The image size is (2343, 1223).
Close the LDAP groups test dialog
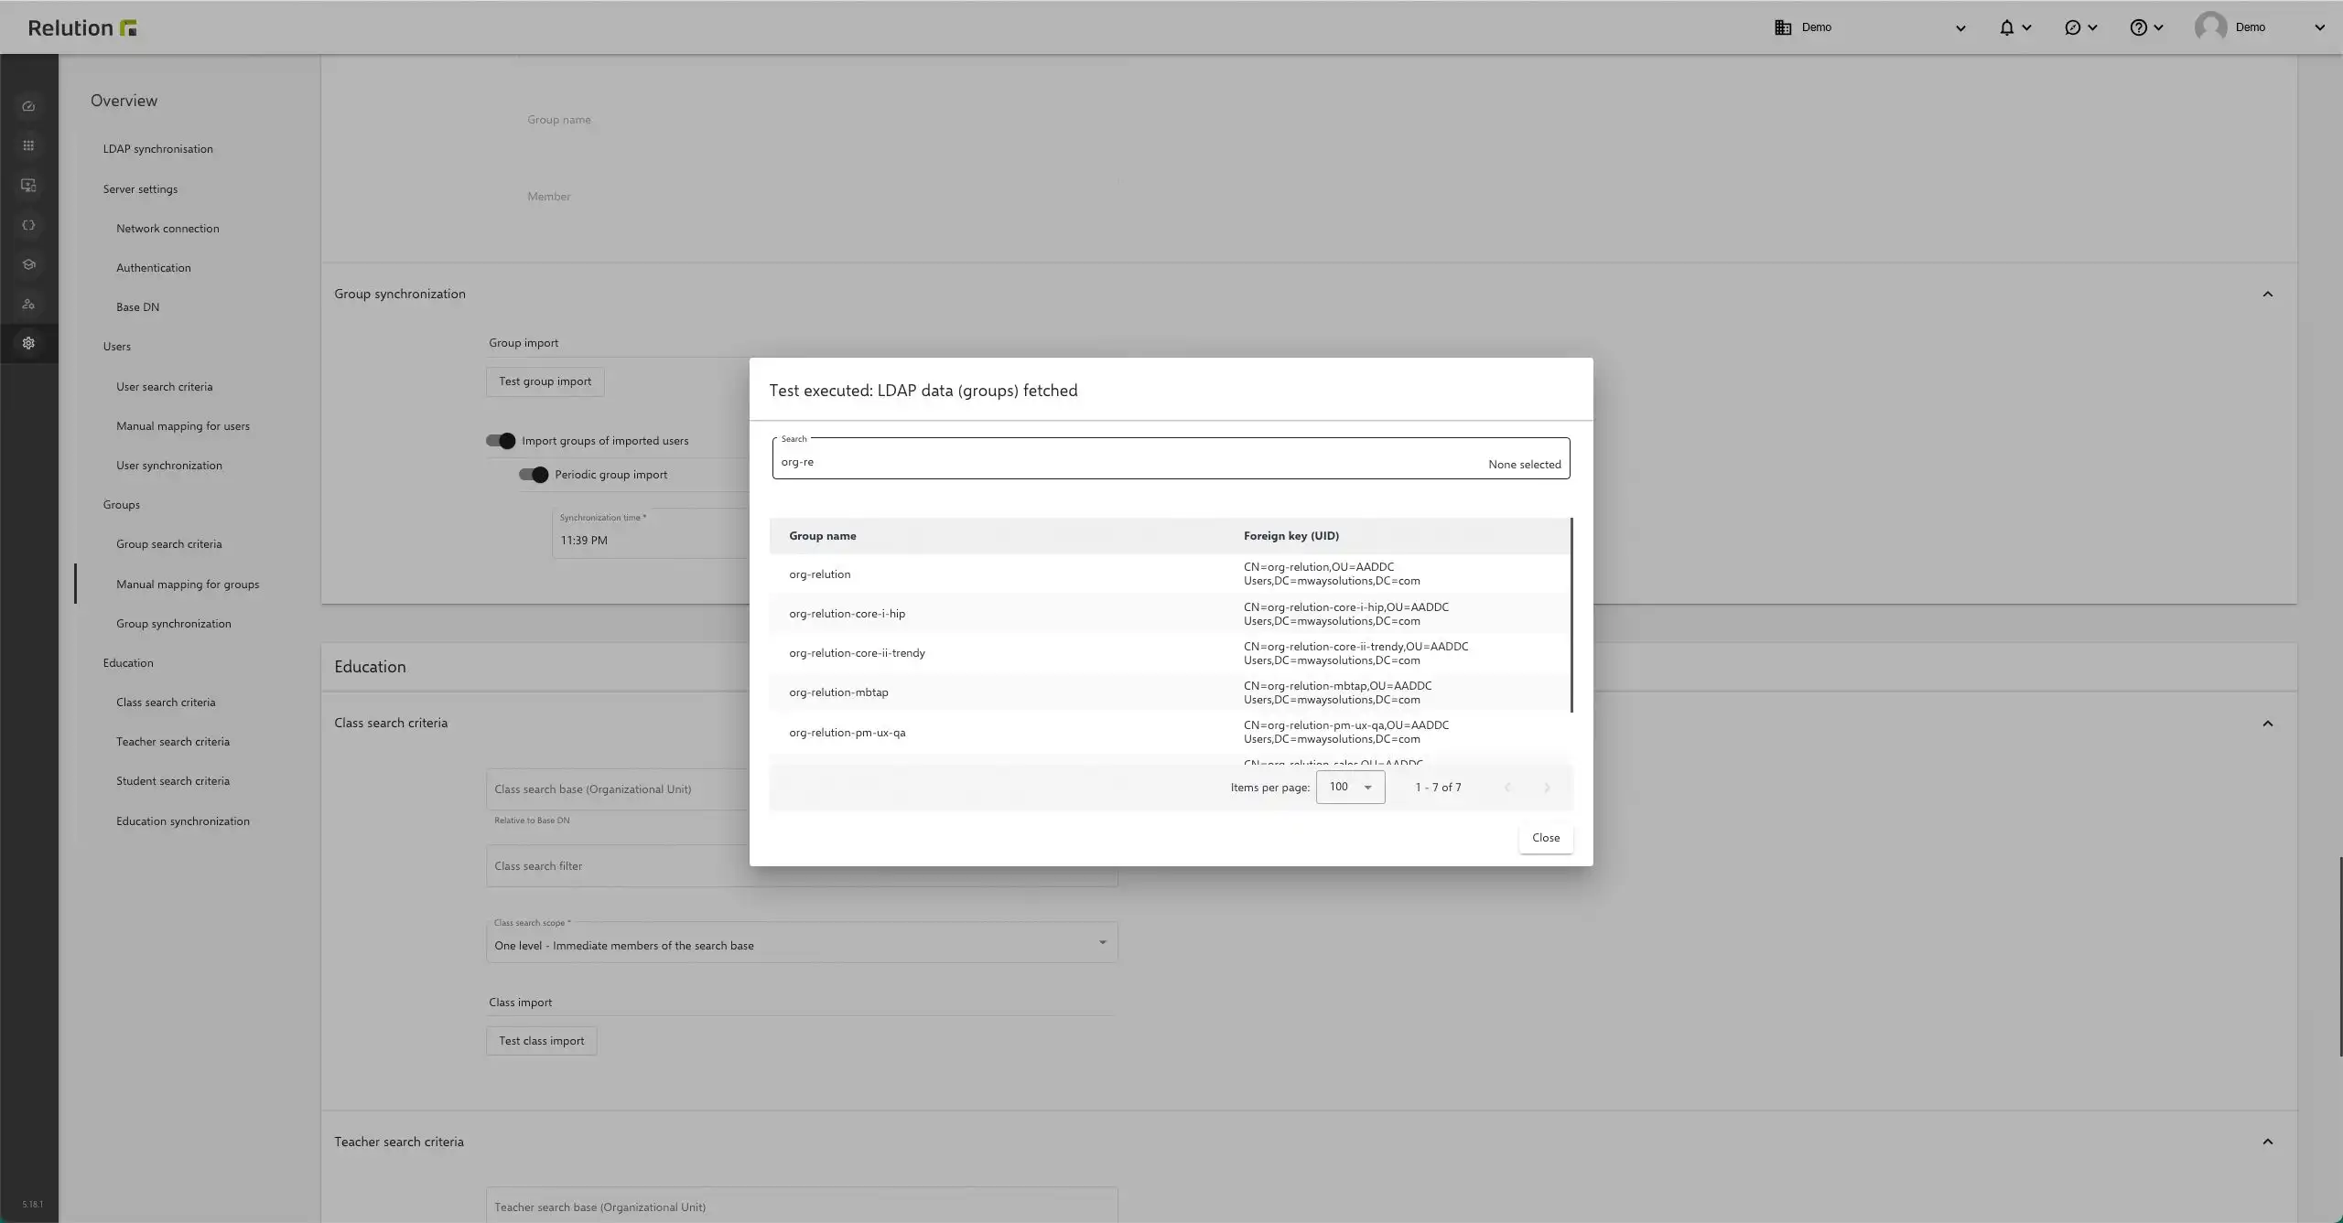pyautogui.click(x=1546, y=838)
